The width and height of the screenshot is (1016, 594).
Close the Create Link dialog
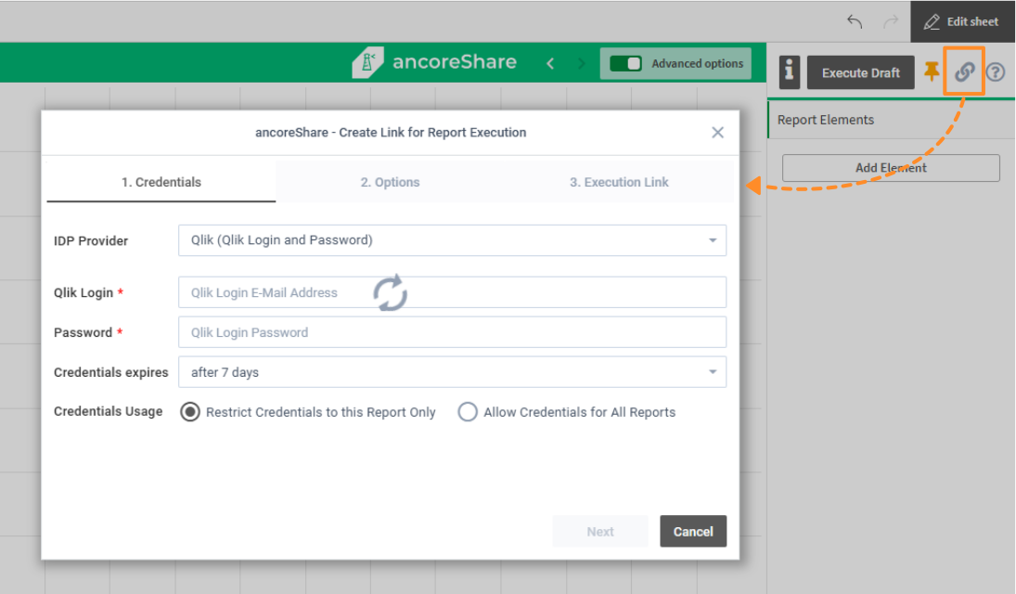pos(717,133)
